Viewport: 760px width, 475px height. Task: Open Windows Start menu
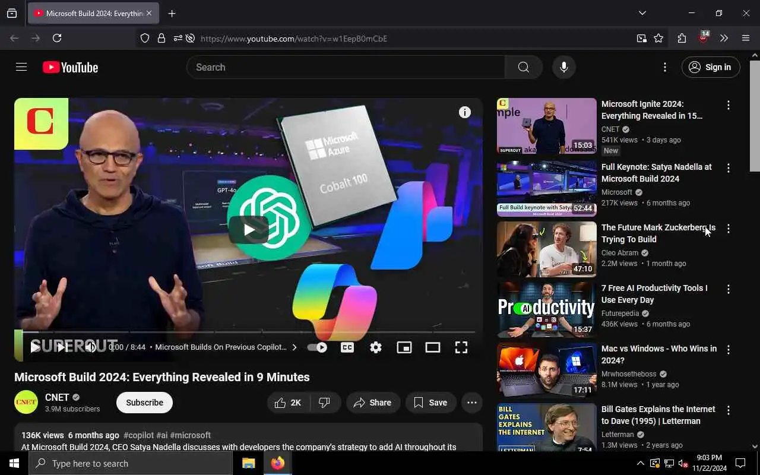point(14,463)
